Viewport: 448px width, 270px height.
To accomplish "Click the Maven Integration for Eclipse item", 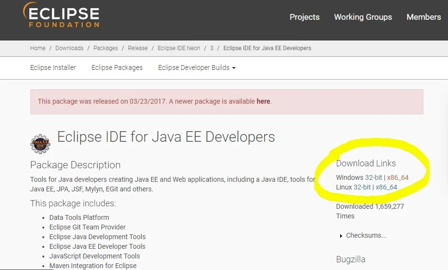I will (93, 266).
